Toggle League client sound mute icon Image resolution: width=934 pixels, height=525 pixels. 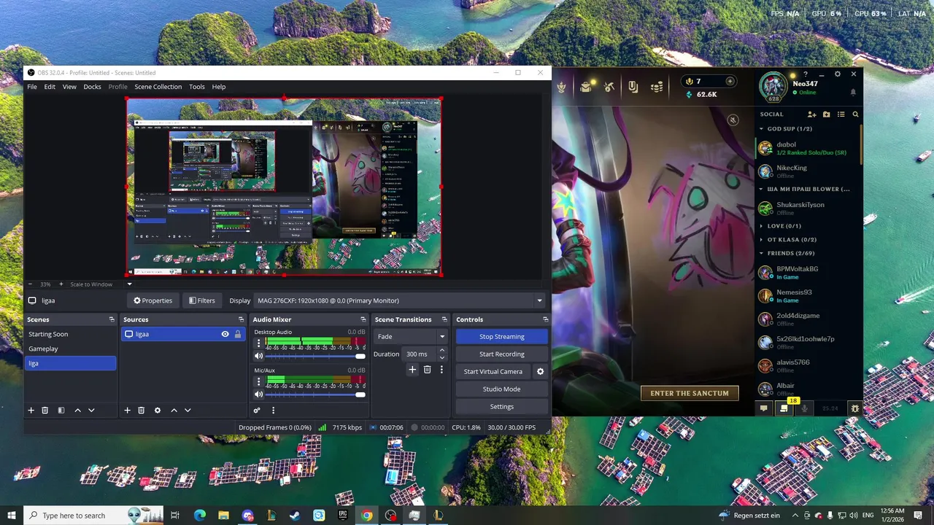point(733,120)
